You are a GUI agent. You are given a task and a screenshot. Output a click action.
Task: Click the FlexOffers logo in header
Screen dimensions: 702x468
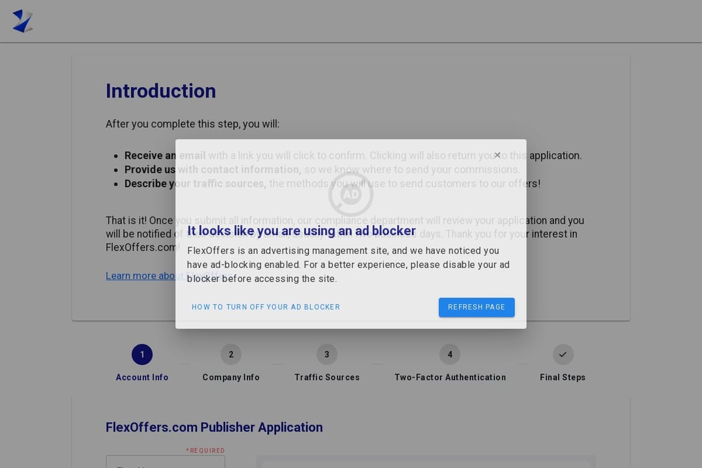pos(23,21)
